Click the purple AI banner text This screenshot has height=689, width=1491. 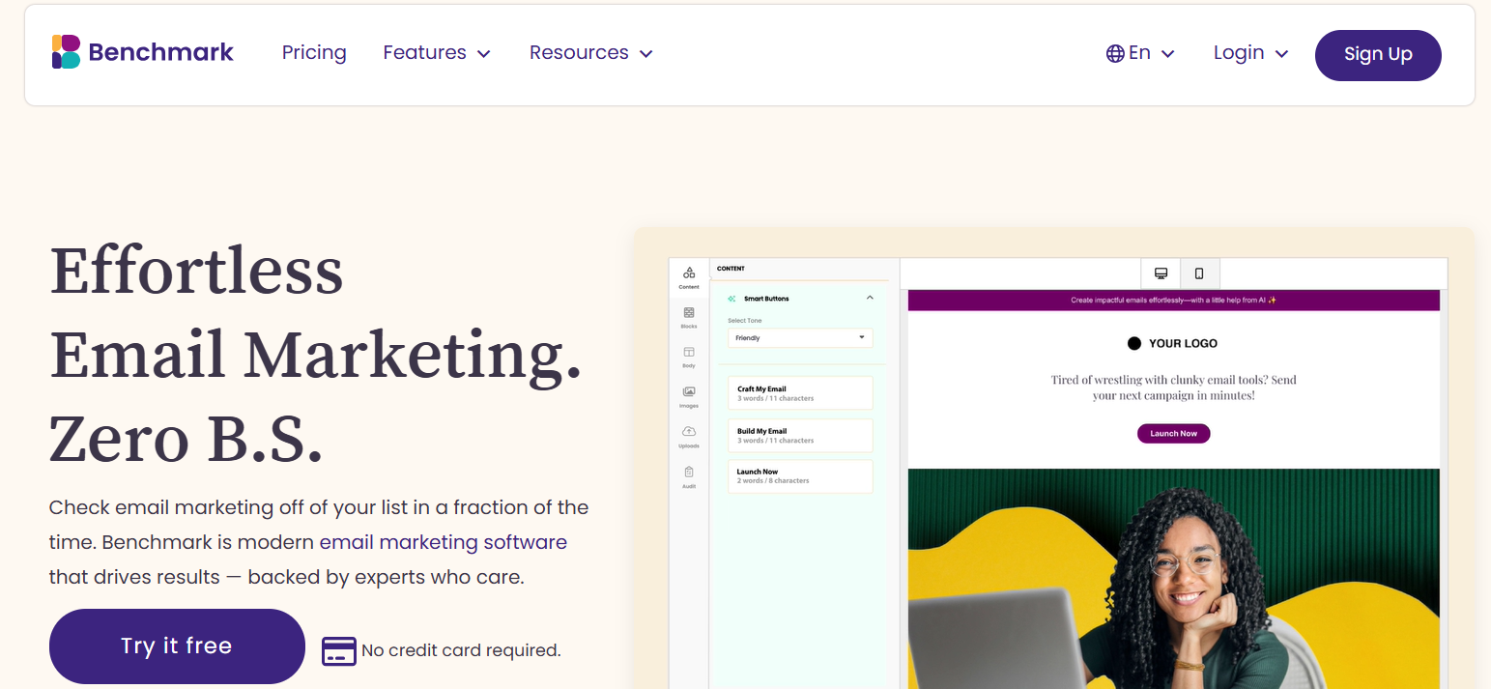(x=1173, y=301)
